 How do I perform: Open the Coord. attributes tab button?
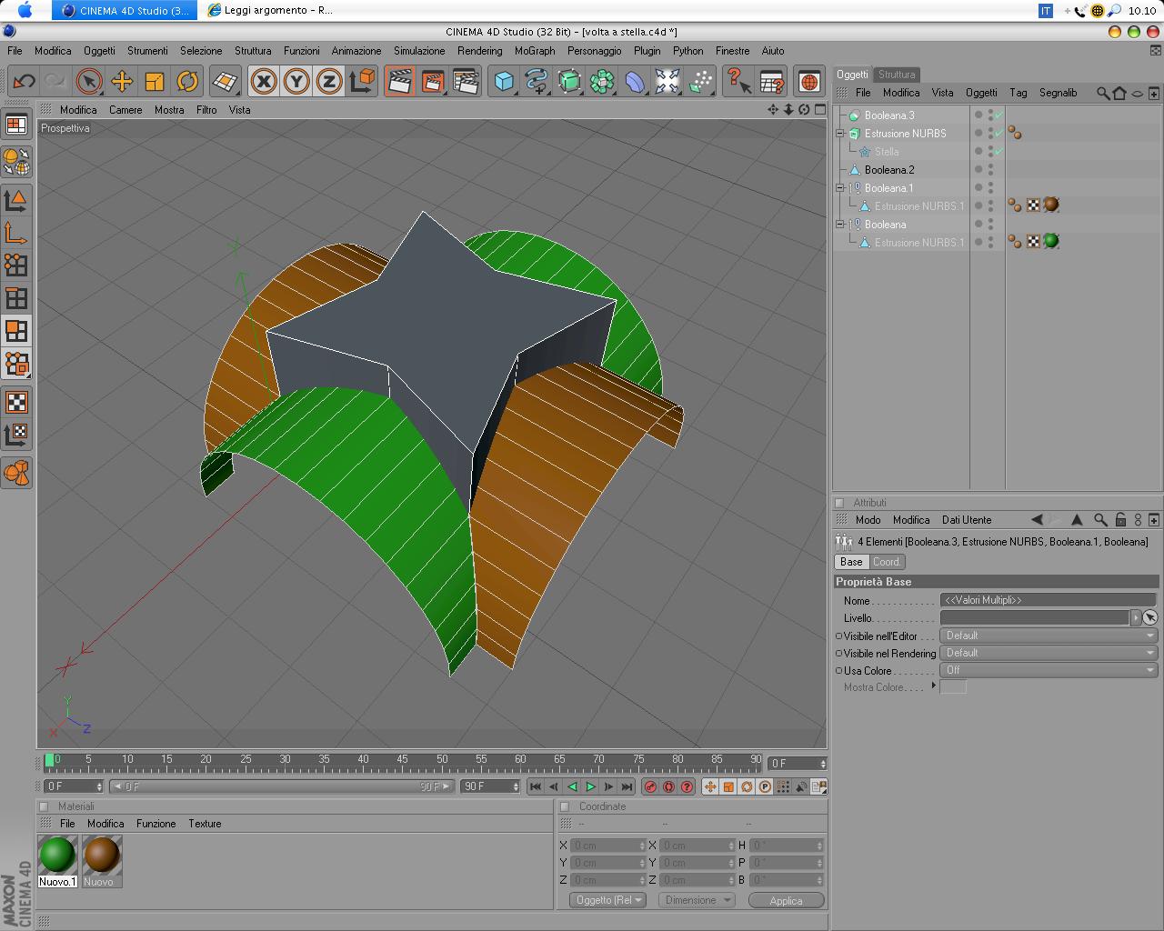[887, 562]
